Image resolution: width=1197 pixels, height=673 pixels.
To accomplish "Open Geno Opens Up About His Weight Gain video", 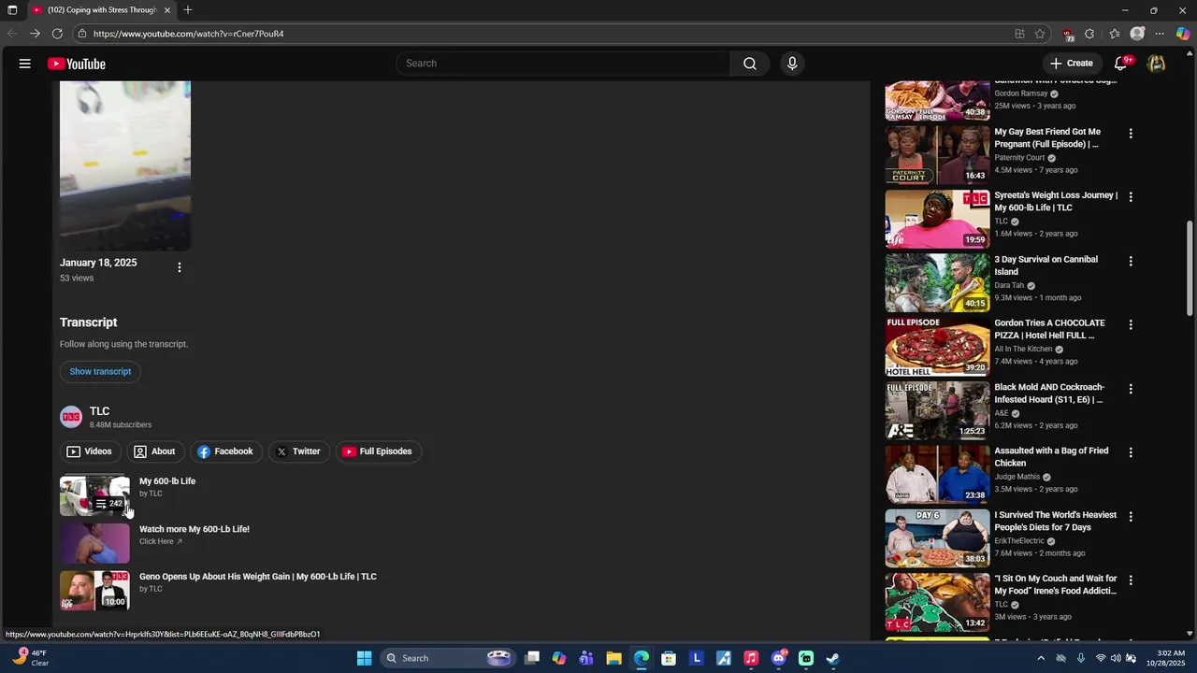I will [258, 577].
